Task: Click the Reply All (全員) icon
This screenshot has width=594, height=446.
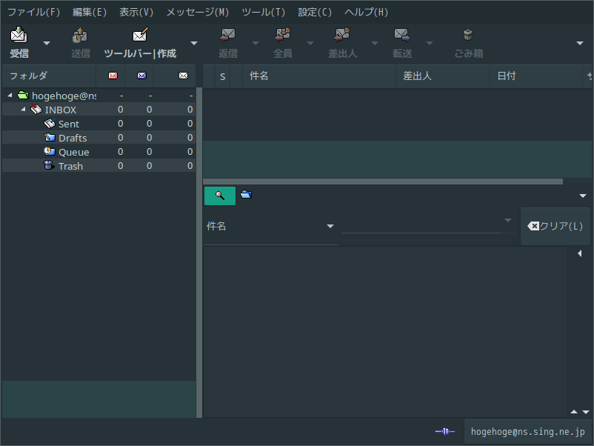Action: 282,36
